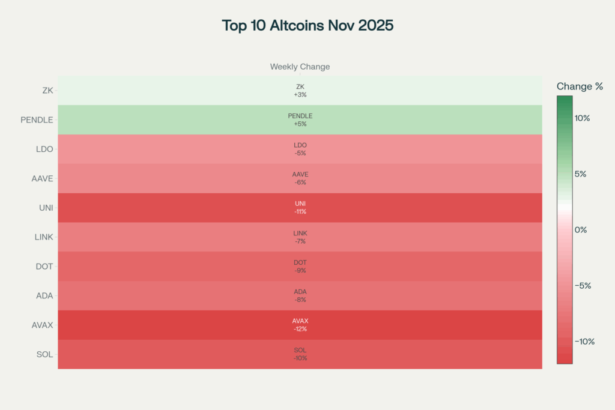Click the AVAX y-axis label

(x=42, y=325)
